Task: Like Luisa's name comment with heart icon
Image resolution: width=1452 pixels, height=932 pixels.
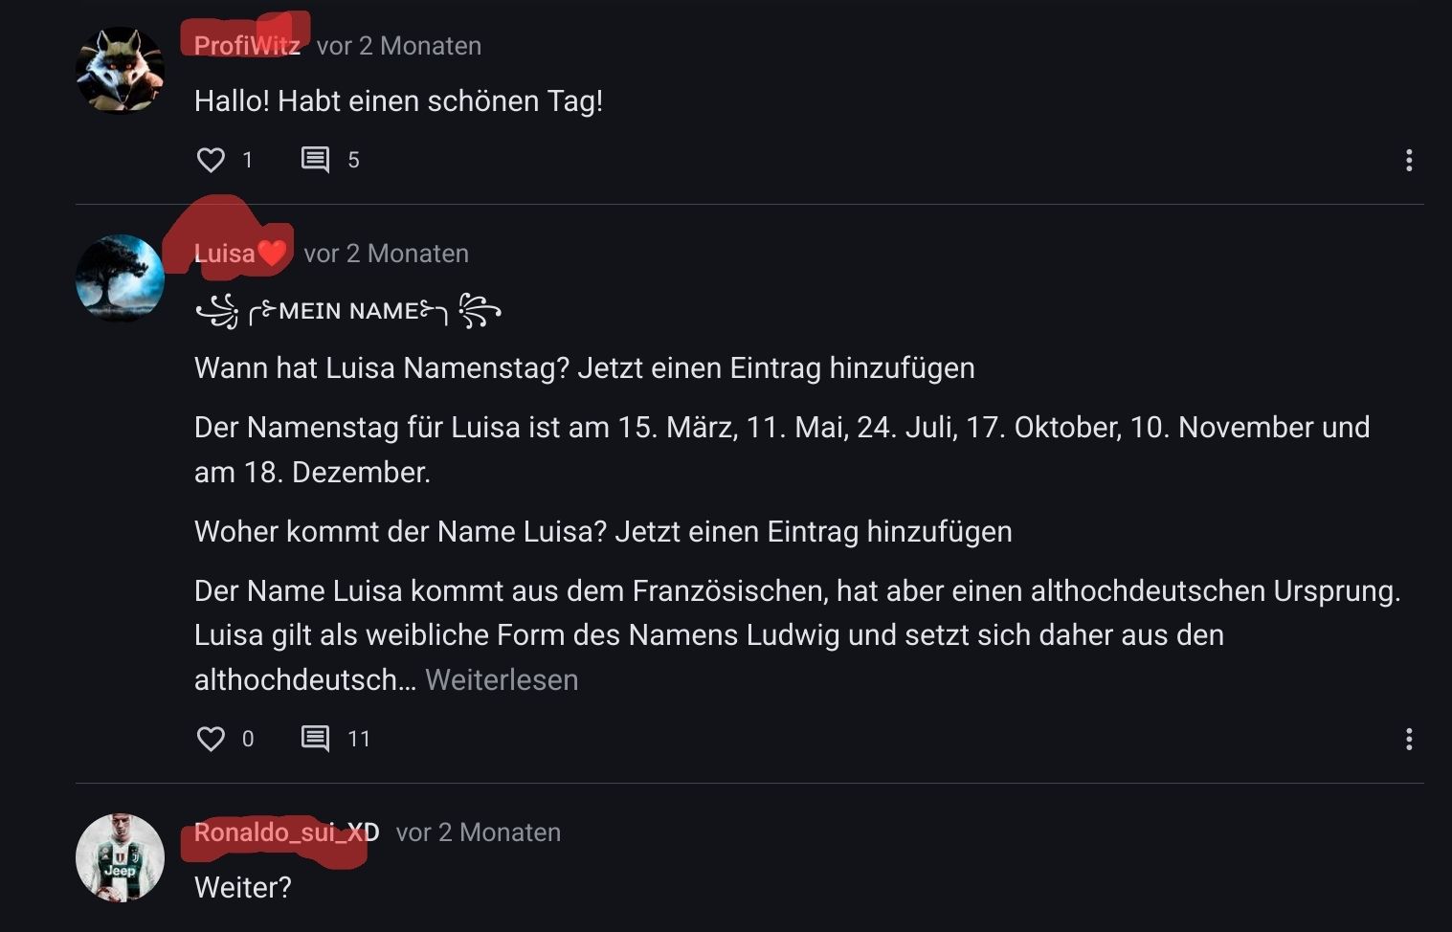Action: tap(211, 739)
